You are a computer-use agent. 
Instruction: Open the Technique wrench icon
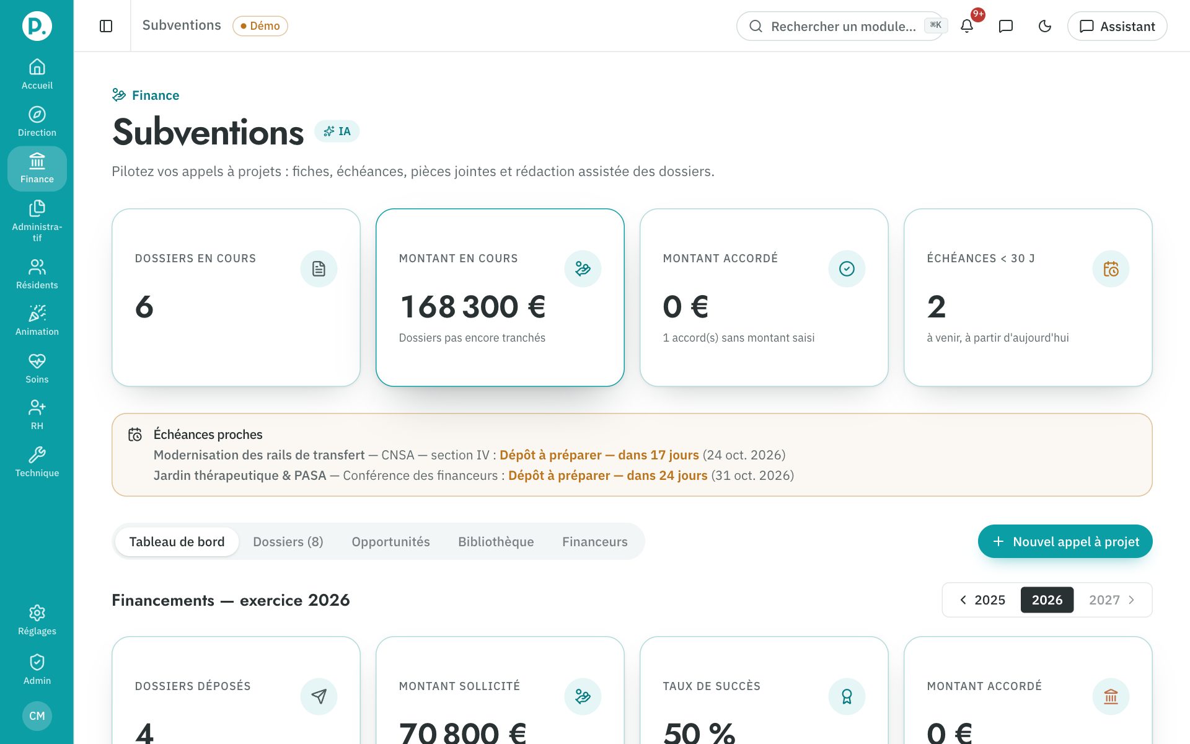[37, 462]
